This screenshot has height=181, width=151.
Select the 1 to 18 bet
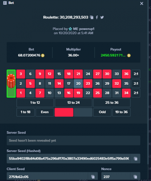pos(25,112)
